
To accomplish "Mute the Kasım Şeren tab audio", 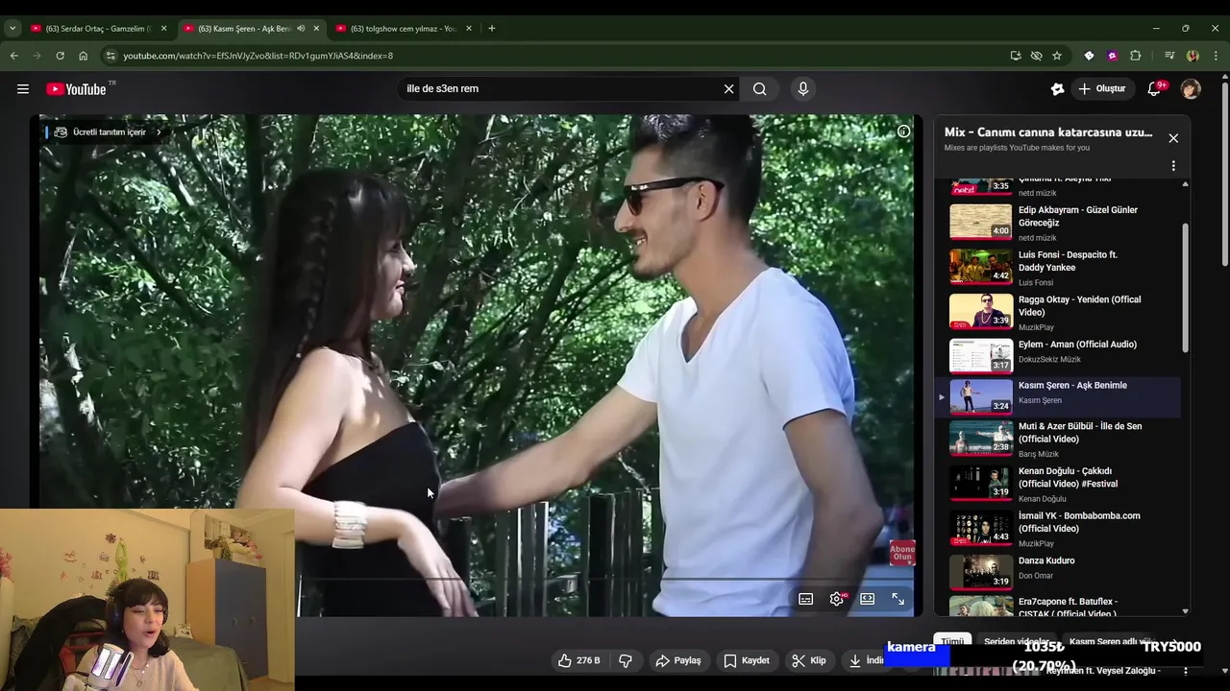I will point(301,29).
